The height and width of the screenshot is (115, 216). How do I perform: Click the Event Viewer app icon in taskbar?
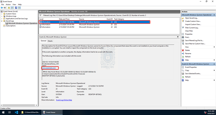(x=44, y=112)
